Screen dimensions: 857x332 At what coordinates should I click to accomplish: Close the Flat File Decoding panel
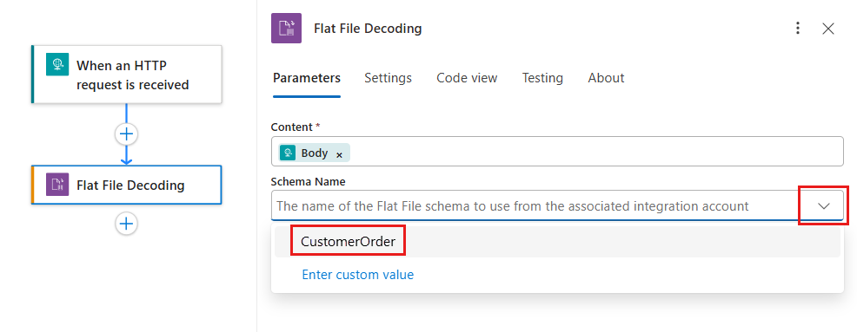pyautogui.click(x=828, y=29)
